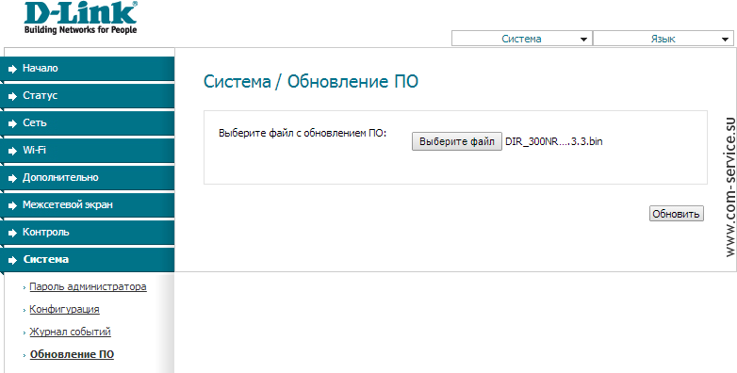Click the arrow icon beside Сеть
The height and width of the screenshot is (373, 737).
coord(12,123)
